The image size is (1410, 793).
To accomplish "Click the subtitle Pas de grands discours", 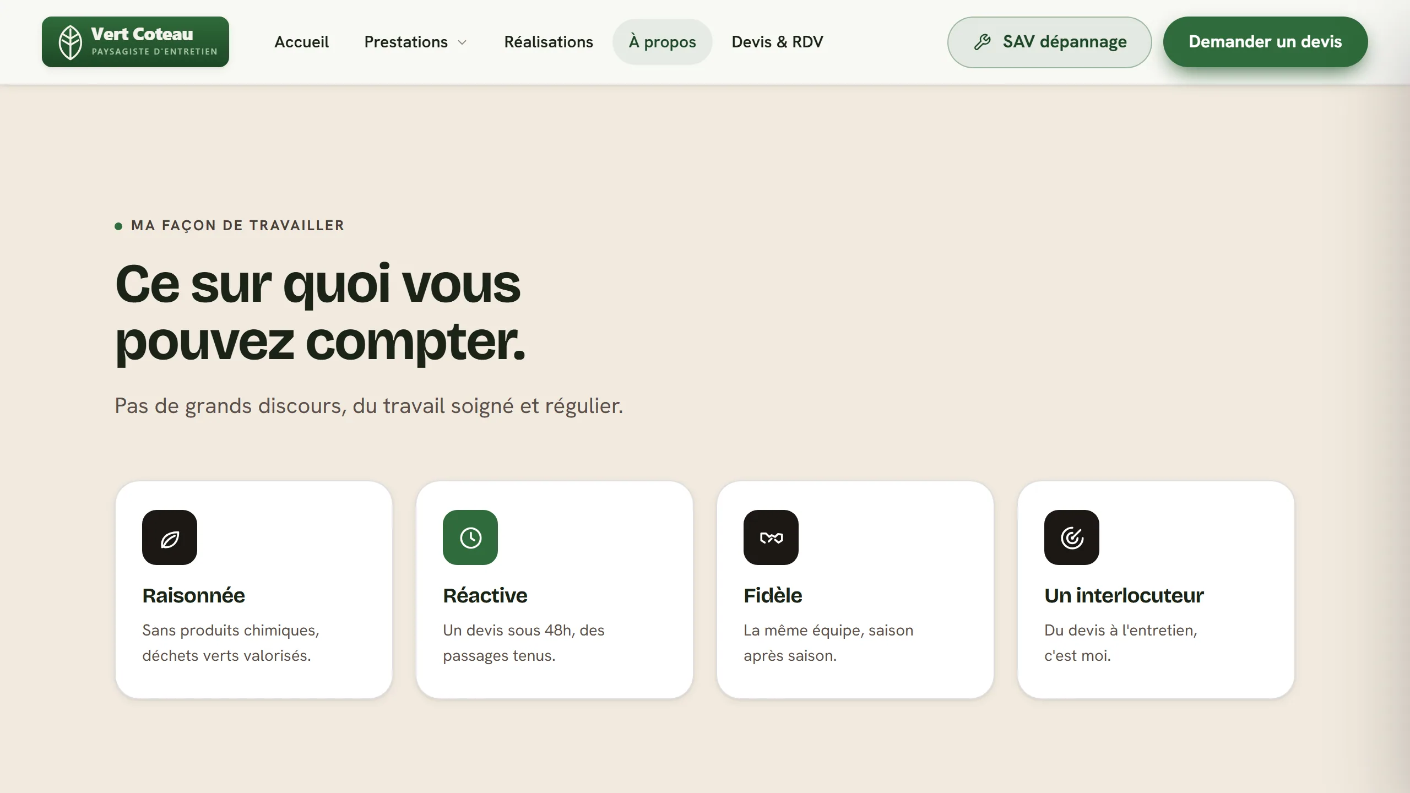I will [368, 406].
